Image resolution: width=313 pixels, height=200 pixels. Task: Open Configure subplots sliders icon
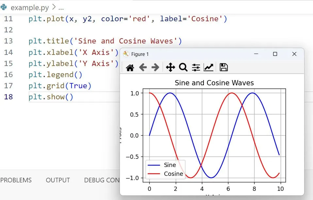coord(196,67)
